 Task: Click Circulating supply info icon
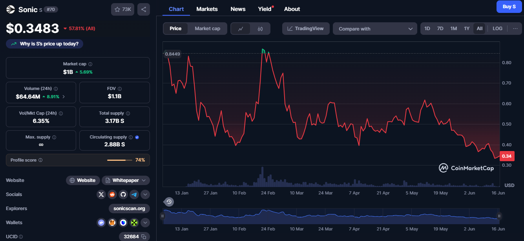(x=131, y=137)
